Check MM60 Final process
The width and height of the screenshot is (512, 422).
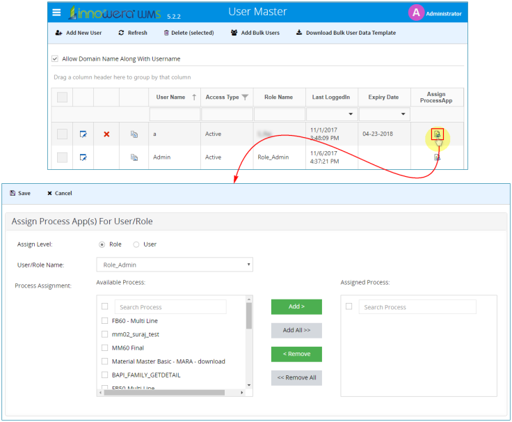[x=105, y=347]
